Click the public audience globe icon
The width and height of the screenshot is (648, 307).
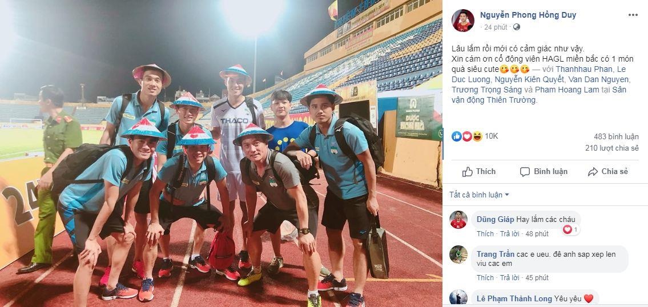(517, 27)
